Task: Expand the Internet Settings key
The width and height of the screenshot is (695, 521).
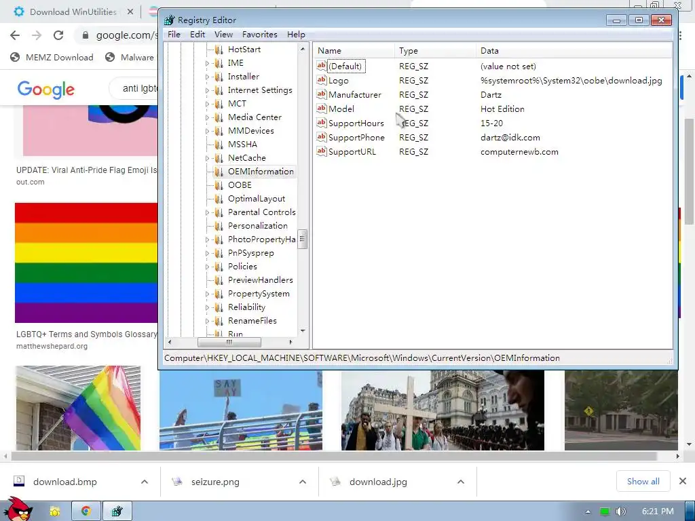Action: click(x=207, y=90)
